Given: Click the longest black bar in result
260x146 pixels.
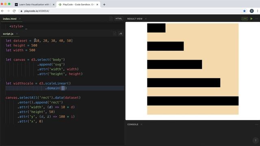Looking at the screenshot, I should (193, 101).
